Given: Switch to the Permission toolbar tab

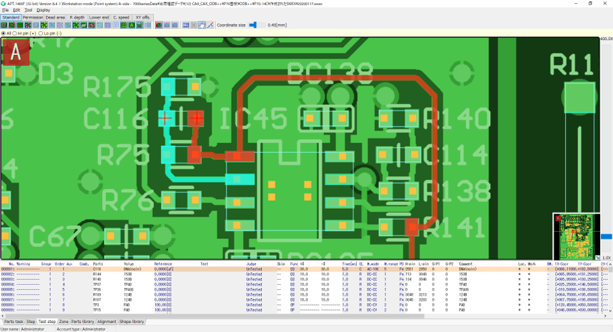Looking at the screenshot, I should [32, 17].
